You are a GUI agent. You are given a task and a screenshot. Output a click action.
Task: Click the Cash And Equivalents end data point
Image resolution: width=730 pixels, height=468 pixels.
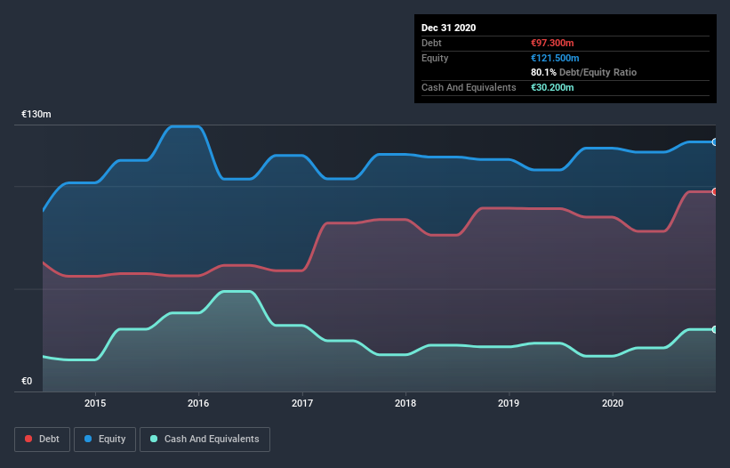pos(715,329)
